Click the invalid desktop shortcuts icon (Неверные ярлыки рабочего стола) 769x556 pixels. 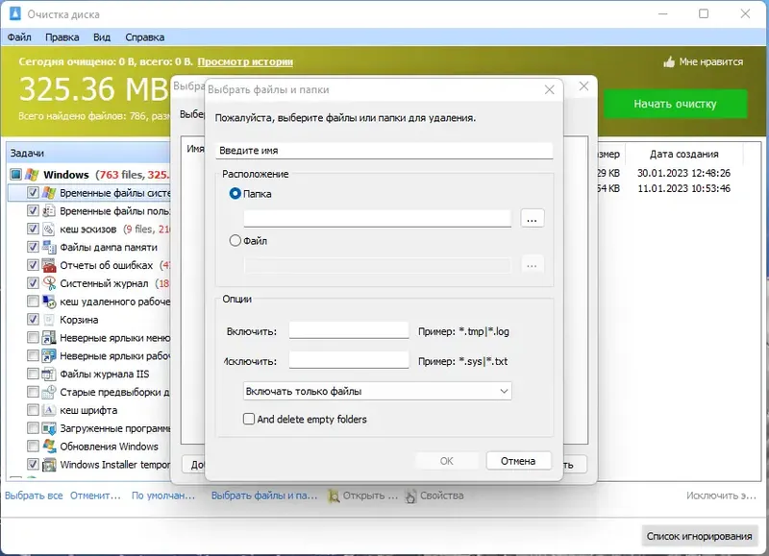[49, 355]
